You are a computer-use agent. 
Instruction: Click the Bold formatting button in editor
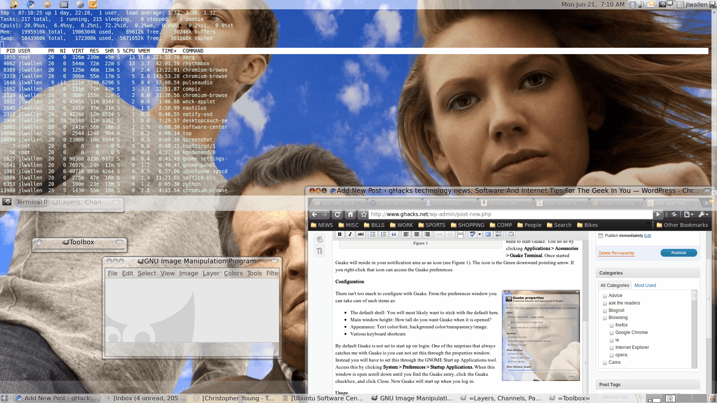339,234
